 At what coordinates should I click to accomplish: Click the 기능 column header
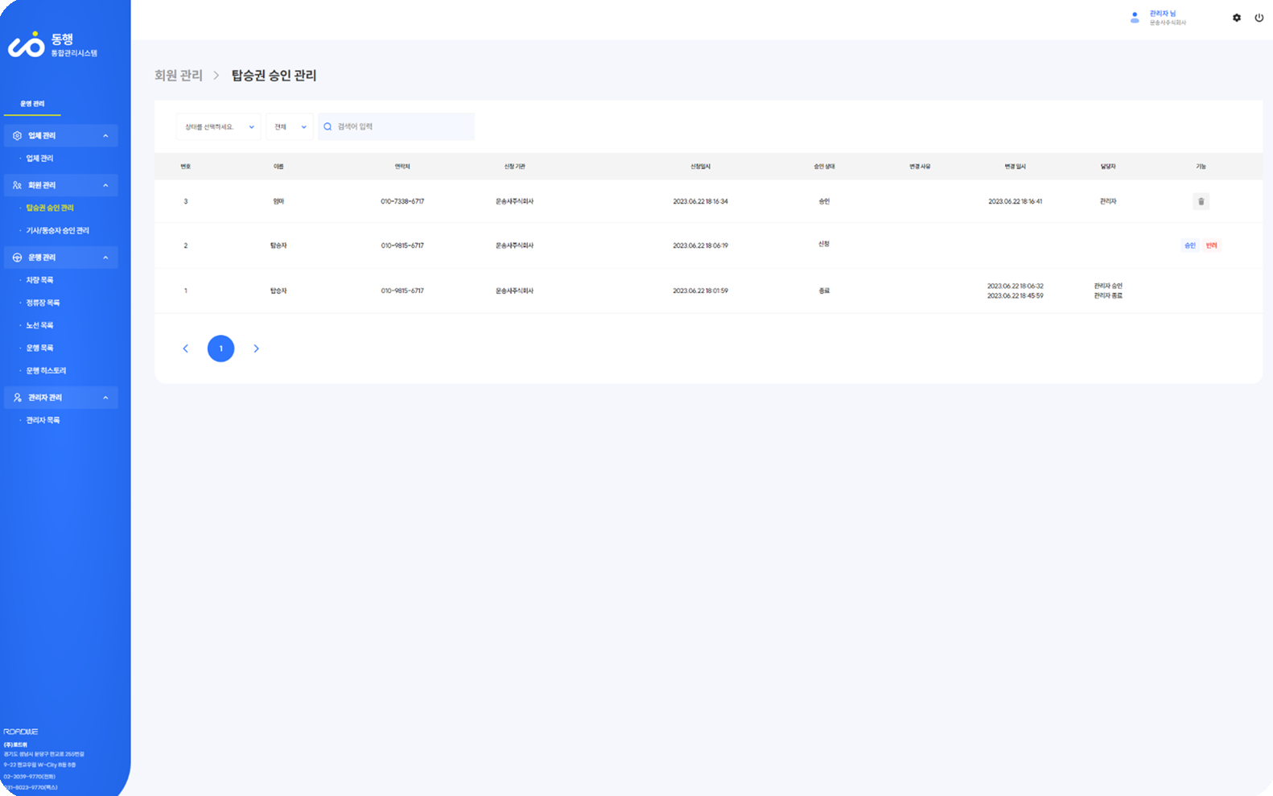pos(1201,167)
